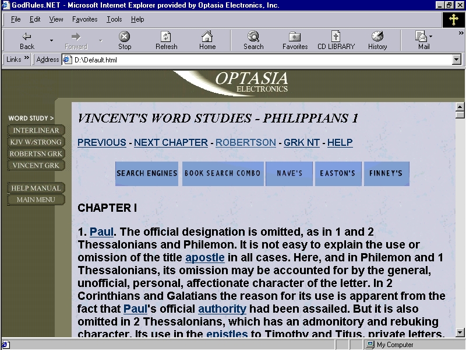Screen dimensions: 466x350
Task: Open the CD LIBRARY toolbar icon
Action: [x=336, y=37]
